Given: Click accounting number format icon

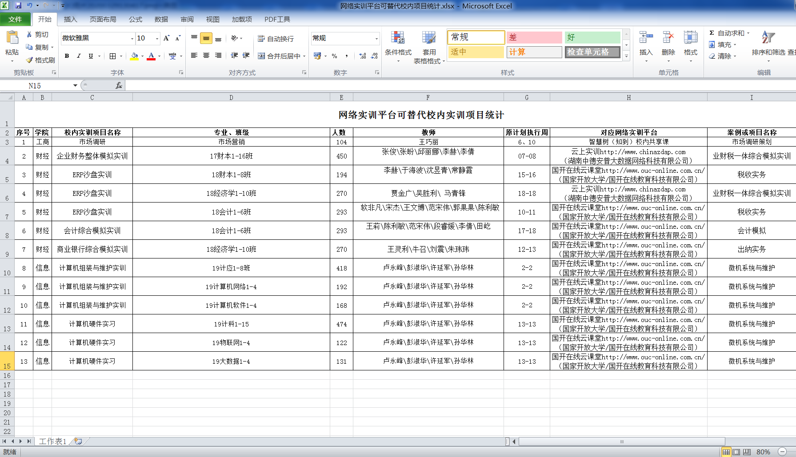Looking at the screenshot, I should [x=317, y=56].
